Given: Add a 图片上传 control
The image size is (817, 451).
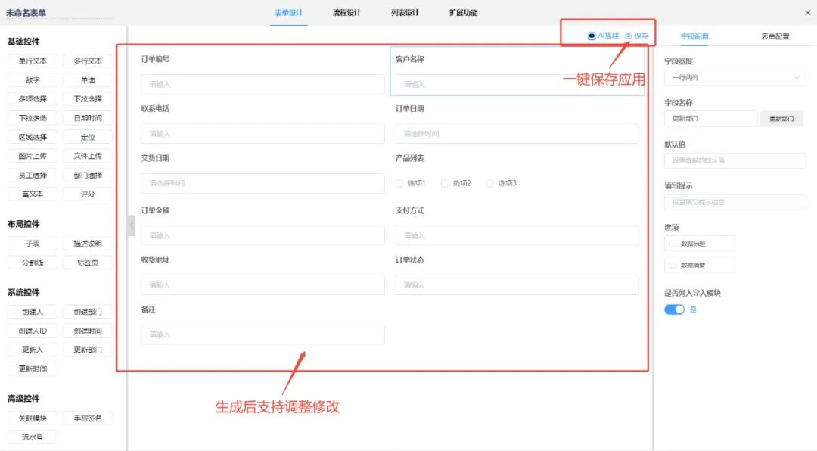Looking at the screenshot, I should (33, 156).
